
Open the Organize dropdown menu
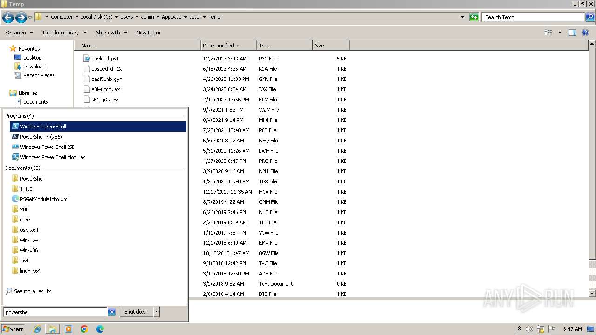click(x=19, y=33)
